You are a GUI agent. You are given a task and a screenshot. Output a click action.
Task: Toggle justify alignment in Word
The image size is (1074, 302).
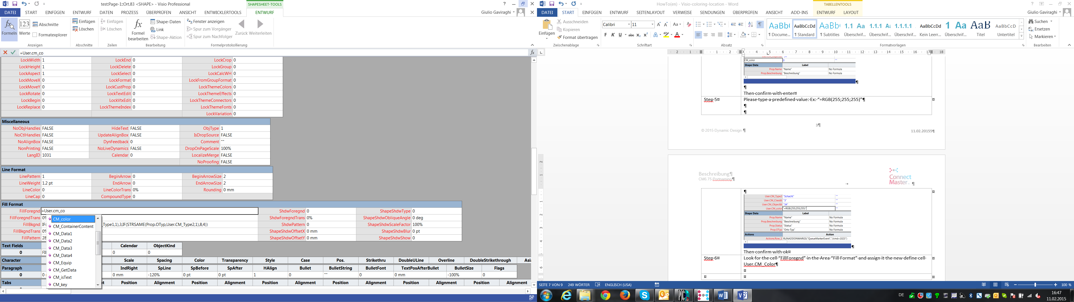pos(720,35)
